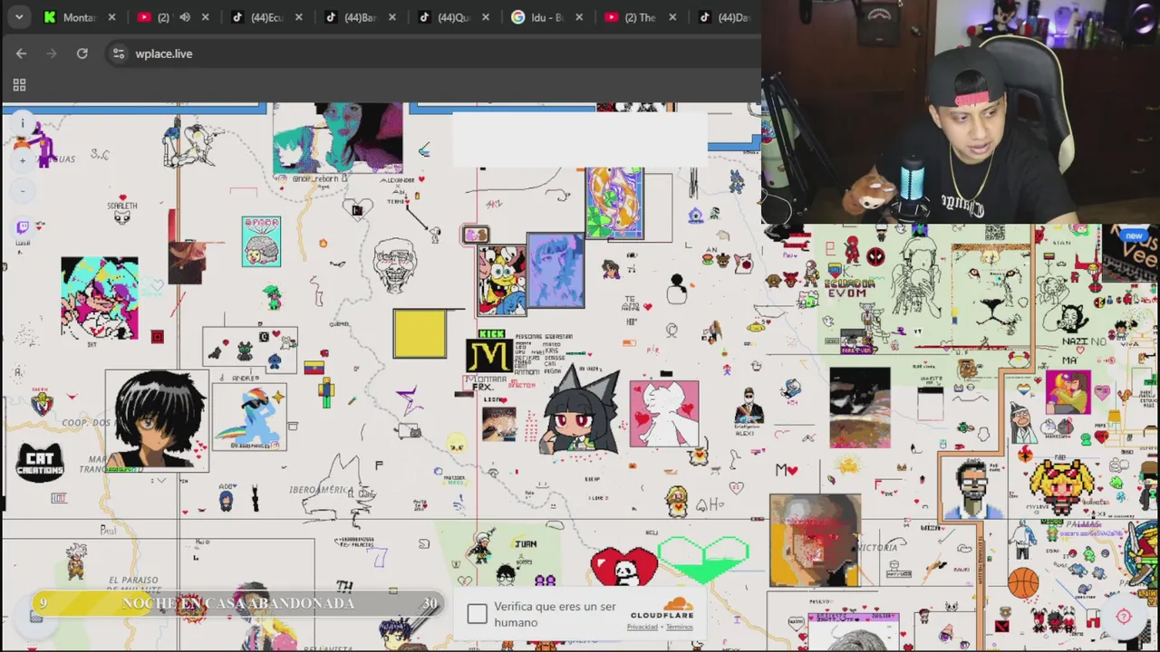Close the '(2) The' YouTube tab

pyautogui.click(x=672, y=17)
